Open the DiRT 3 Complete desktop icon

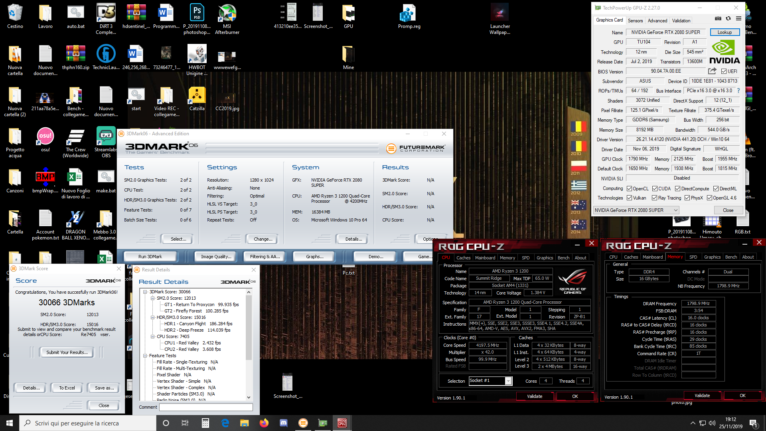(x=106, y=19)
